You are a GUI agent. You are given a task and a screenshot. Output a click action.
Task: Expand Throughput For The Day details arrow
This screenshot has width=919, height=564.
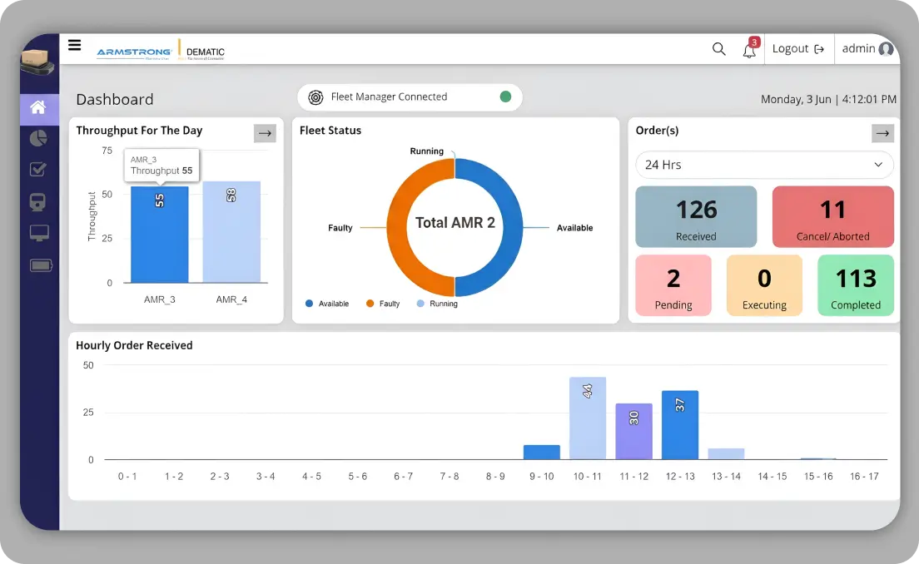(x=265, y=134)
